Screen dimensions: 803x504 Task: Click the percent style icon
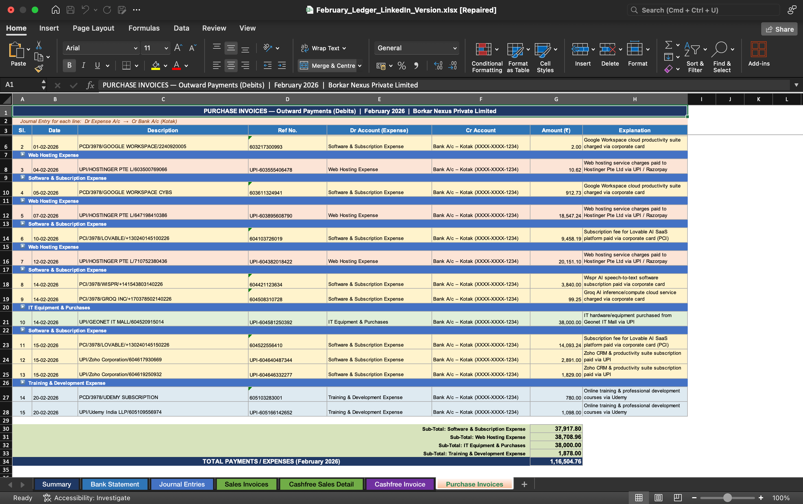(x=402, y=66)
